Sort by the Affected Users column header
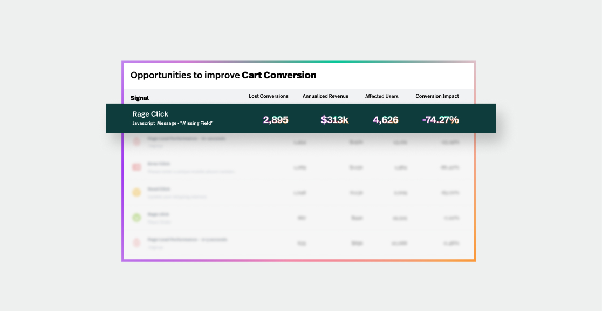This screenshot has width=602, height=311. 381,96
